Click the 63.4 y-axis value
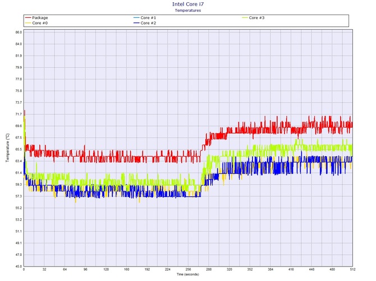 19,161
